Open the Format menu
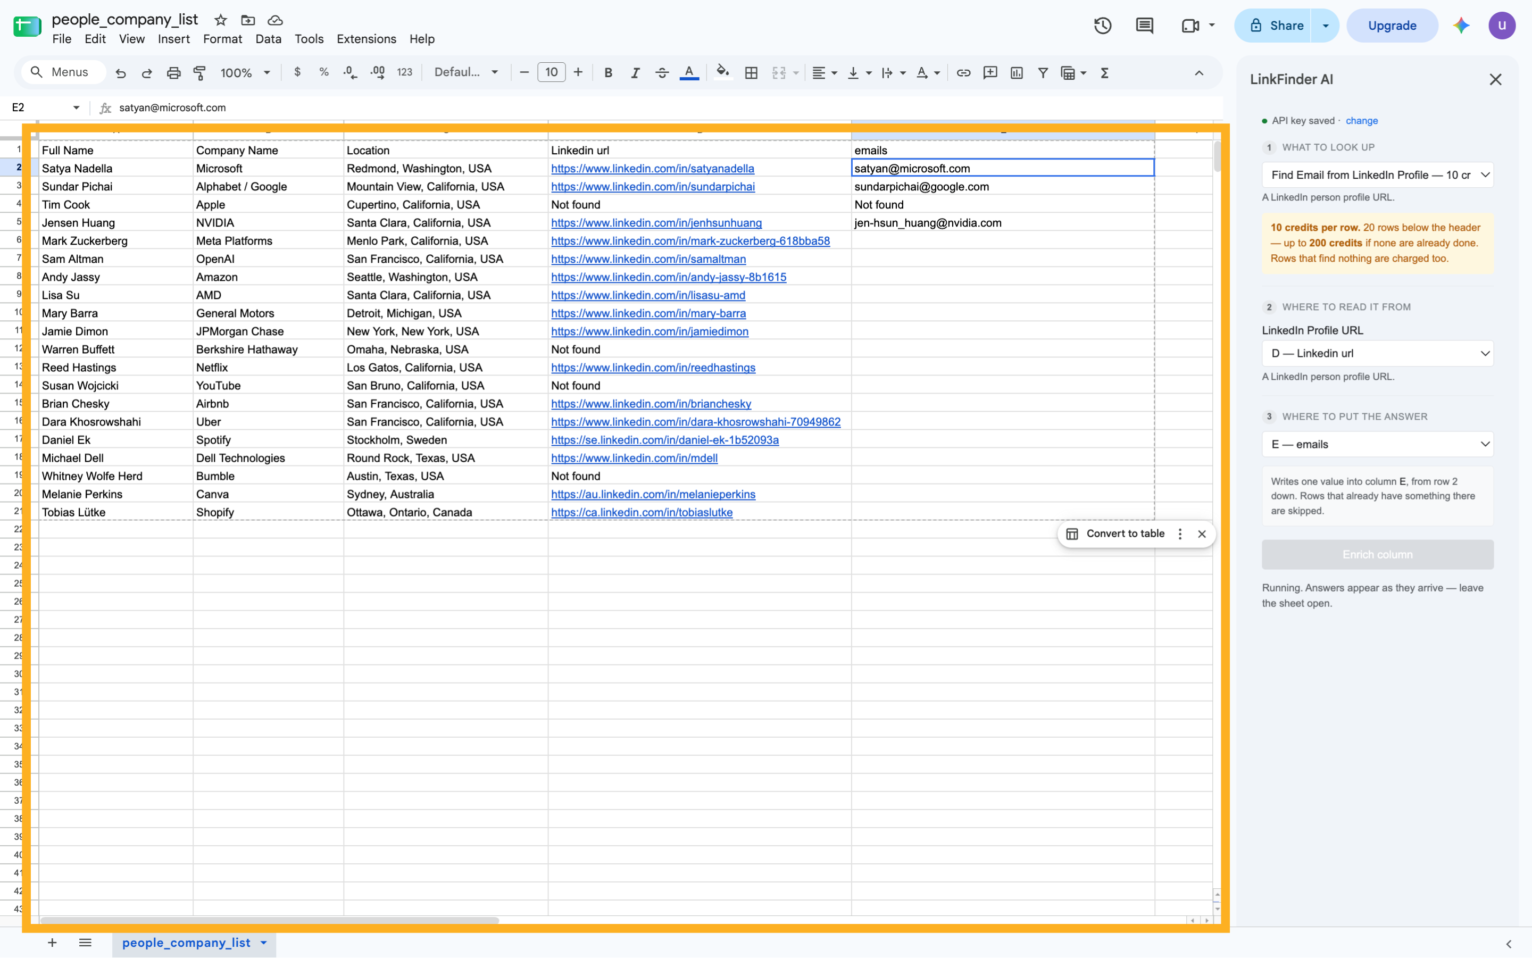1532x958 pixels. pyautogui.click(x=222, y=39)
